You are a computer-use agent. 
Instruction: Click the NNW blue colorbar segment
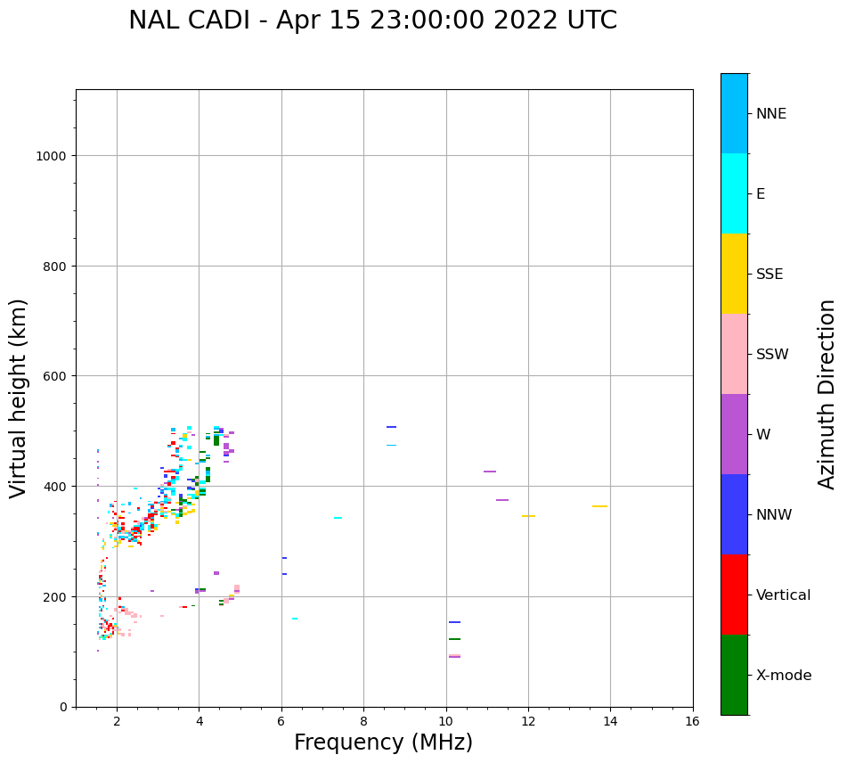click(734, 514)
